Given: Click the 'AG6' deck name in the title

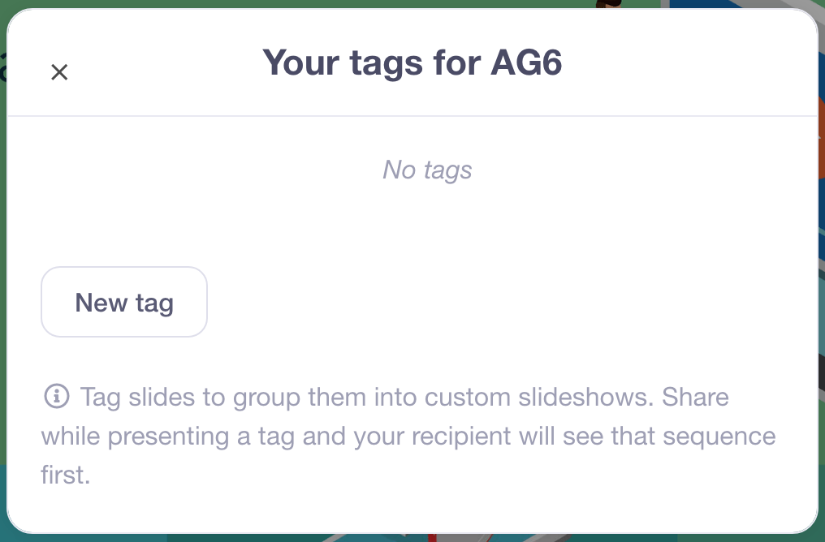Looking at the screenshot, I should pos(526,62).
